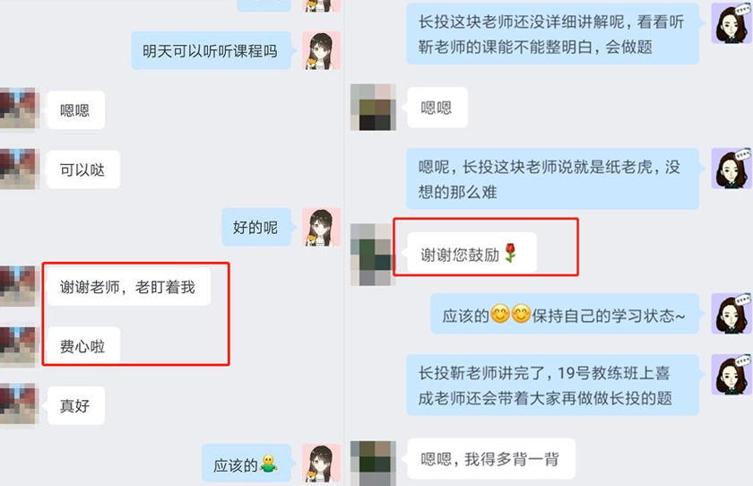Click the rose emoji in 谢谢您鼓励 message
Viewport: 753px width, 486px height.
510,253
